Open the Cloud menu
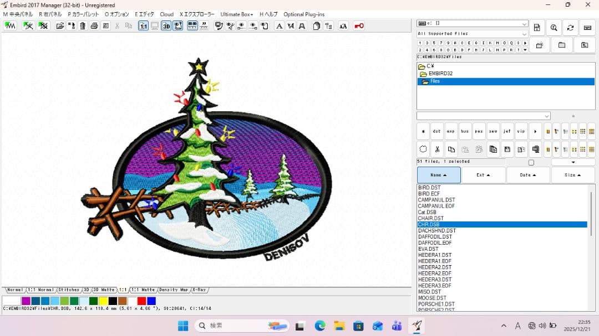599x336 pixels. tap(166, 14)
